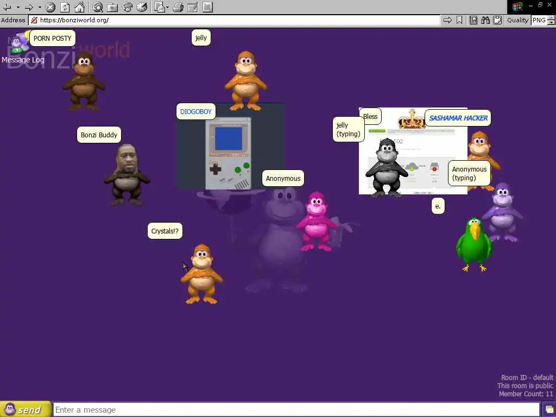Click the yellow icon right of message field
The height and width of the screenshot is (417, 556).
tap(549, 410)
